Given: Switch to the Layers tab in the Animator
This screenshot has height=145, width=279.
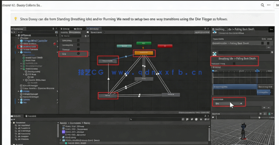Looking at the screenshot, I should click(x=64, y=32).
